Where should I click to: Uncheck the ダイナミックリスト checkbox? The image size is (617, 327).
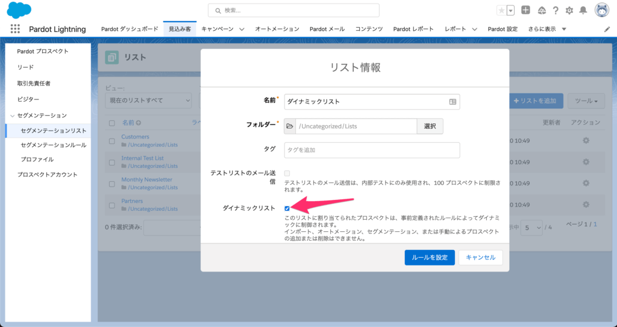287,208
